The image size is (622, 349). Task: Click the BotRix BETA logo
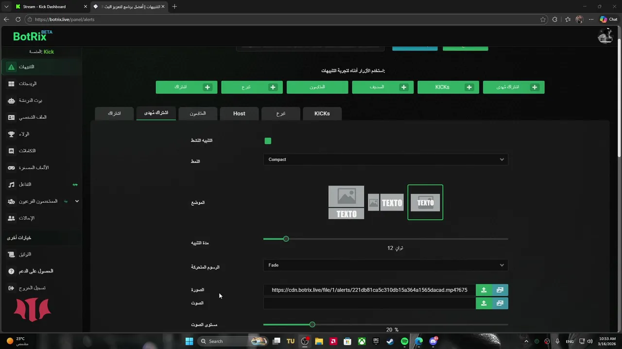[33, 36]
